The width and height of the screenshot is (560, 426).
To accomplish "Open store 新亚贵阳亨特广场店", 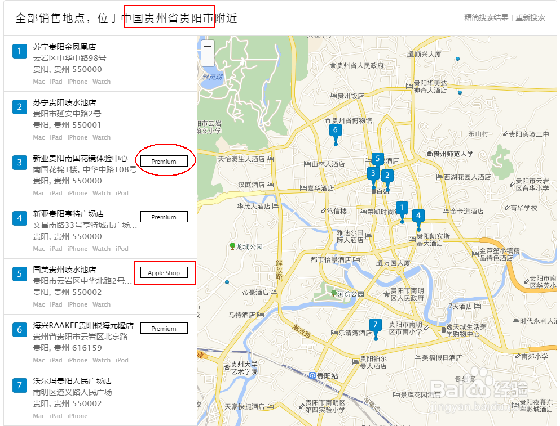I will click(69, 214).
